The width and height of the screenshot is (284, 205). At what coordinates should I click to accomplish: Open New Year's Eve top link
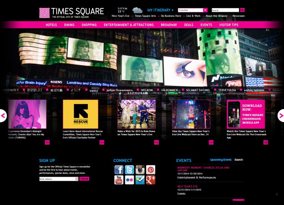(x=120, y=16)
